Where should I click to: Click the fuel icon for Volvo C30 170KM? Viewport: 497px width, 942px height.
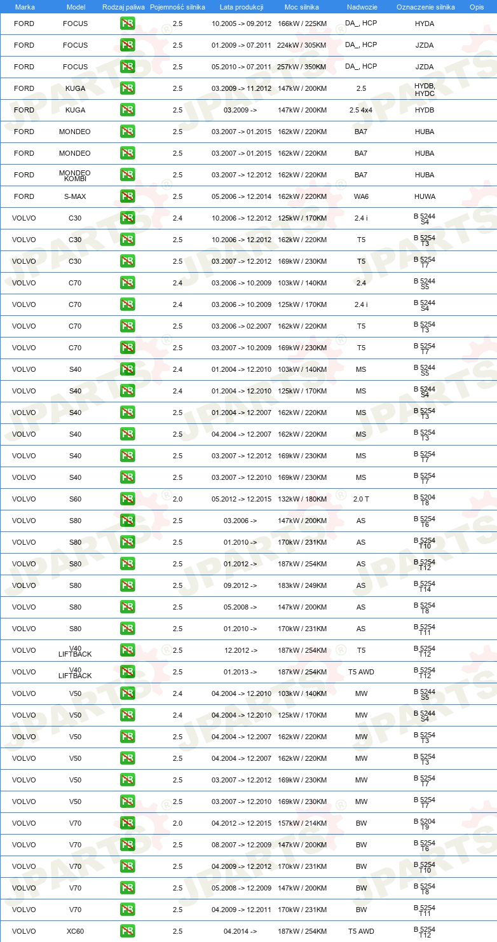pyautogui.click(x=127, y=218)
